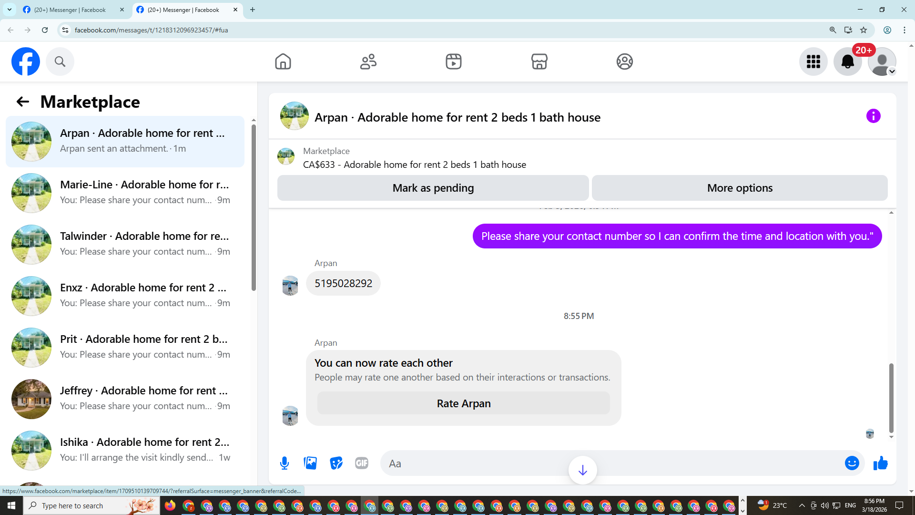
Task: Click the Rate Arpan button
Action: (x=463, y=403)
